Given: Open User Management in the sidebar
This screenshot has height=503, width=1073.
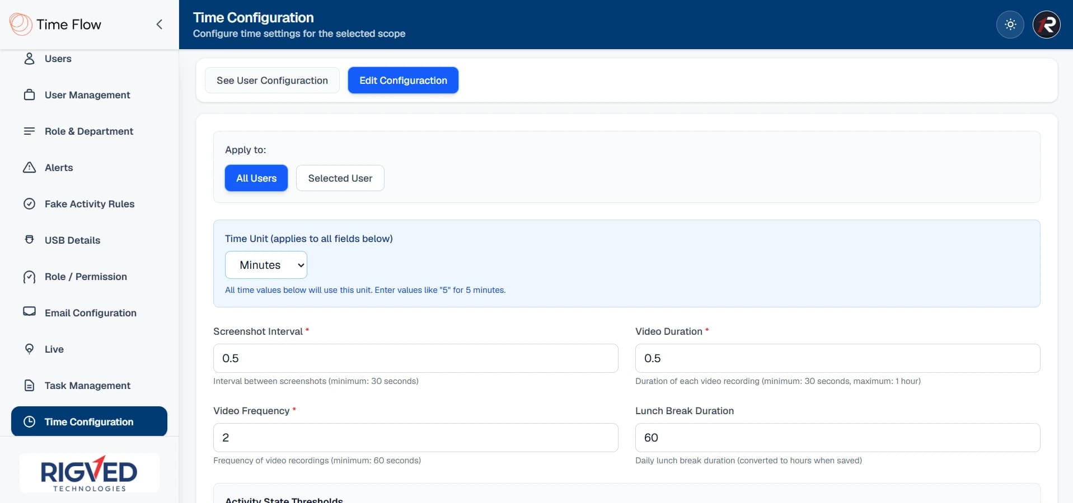Looking at the screenshot, I should (x=90, y=94).
